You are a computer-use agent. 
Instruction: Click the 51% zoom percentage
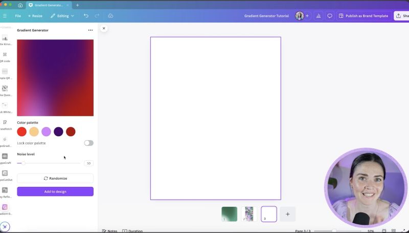click(370, 231)
